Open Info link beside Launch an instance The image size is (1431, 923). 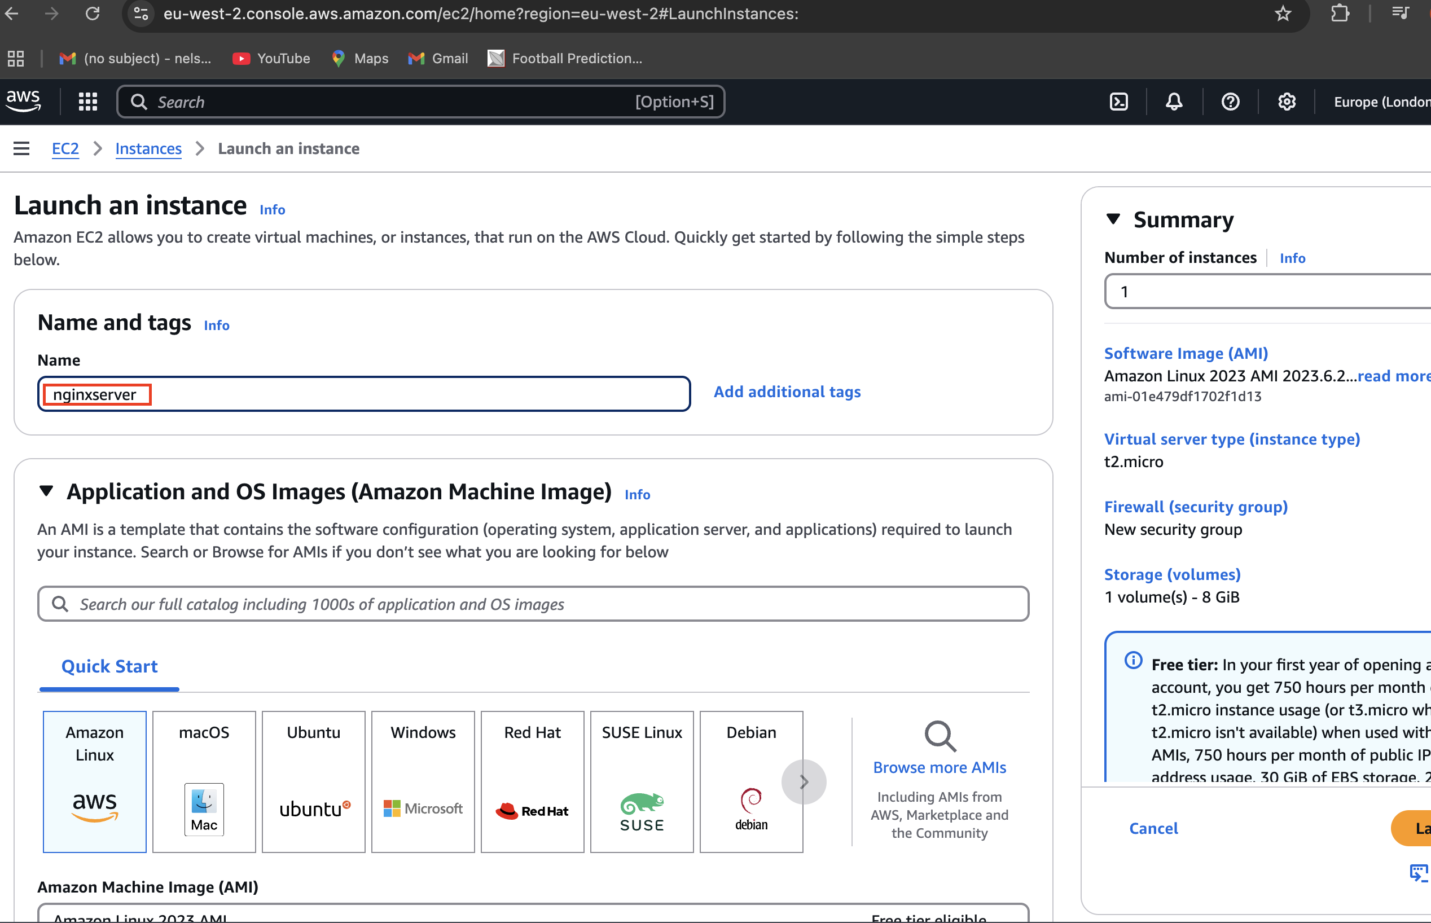point(272,210)
